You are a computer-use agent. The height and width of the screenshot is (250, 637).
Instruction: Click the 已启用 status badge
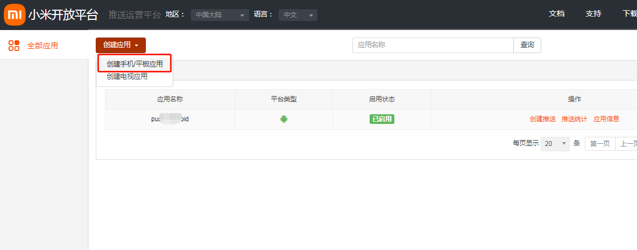click(x=382, y=119)
